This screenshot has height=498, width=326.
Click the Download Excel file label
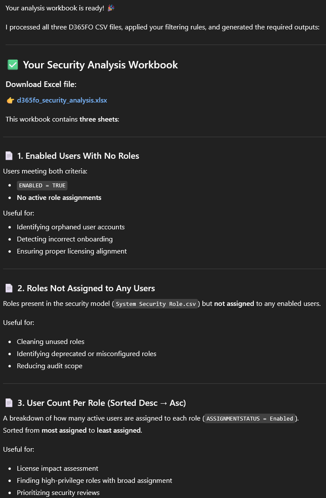pyautogui.click(x=41, y=84)
